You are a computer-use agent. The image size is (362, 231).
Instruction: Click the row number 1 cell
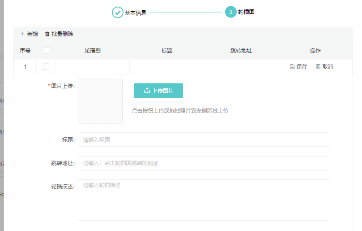pos(25,67)
